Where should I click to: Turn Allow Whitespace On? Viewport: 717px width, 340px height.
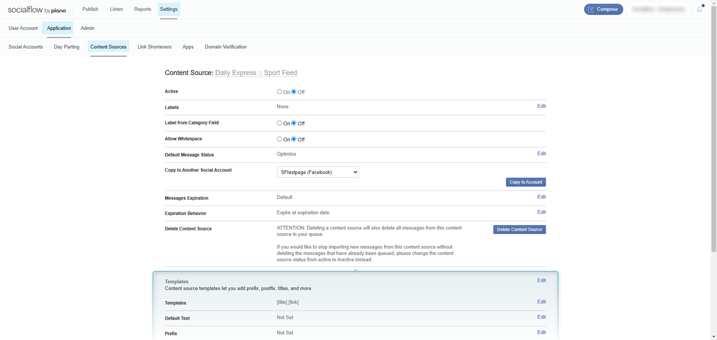tap(280, 139)
